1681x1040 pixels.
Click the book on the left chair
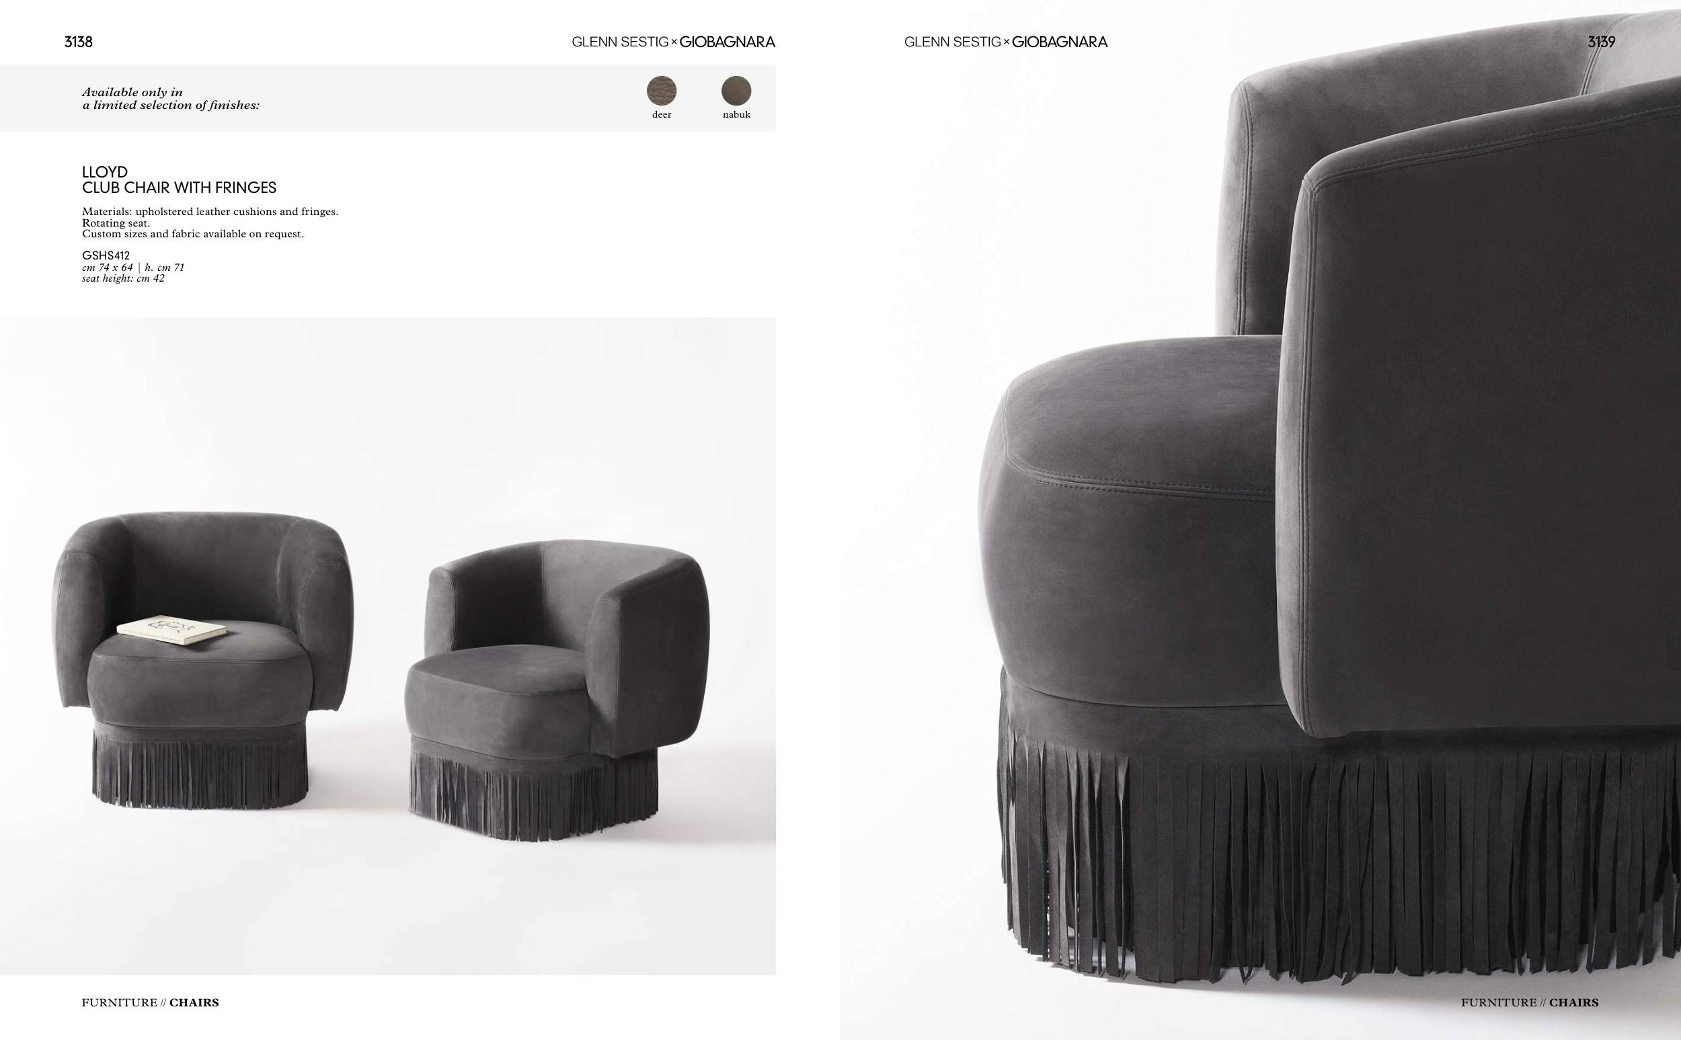[x=171, y=630]
